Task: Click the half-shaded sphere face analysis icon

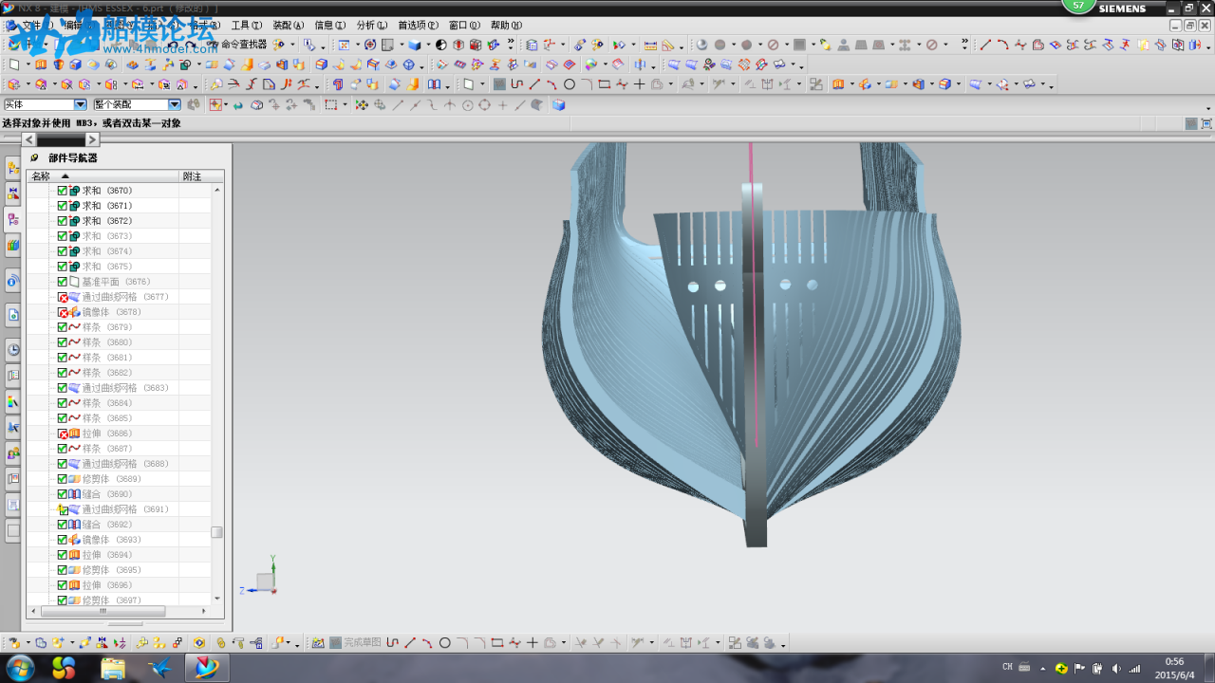Action: click(440, 45)
